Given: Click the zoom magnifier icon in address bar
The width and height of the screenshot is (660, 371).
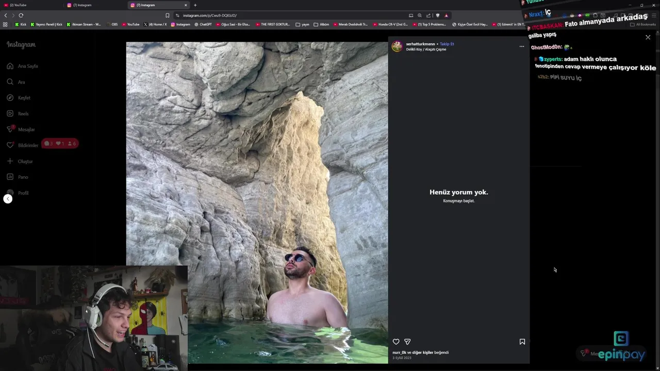Looking at the screenshot, I should pos(420,15).
